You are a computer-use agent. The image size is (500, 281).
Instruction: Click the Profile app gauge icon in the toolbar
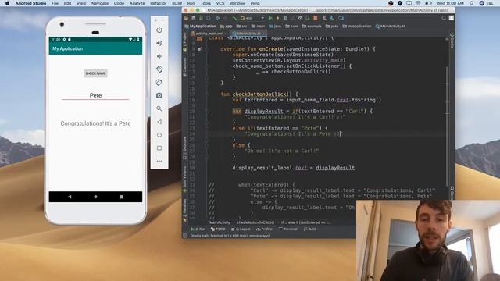point(300,18)
